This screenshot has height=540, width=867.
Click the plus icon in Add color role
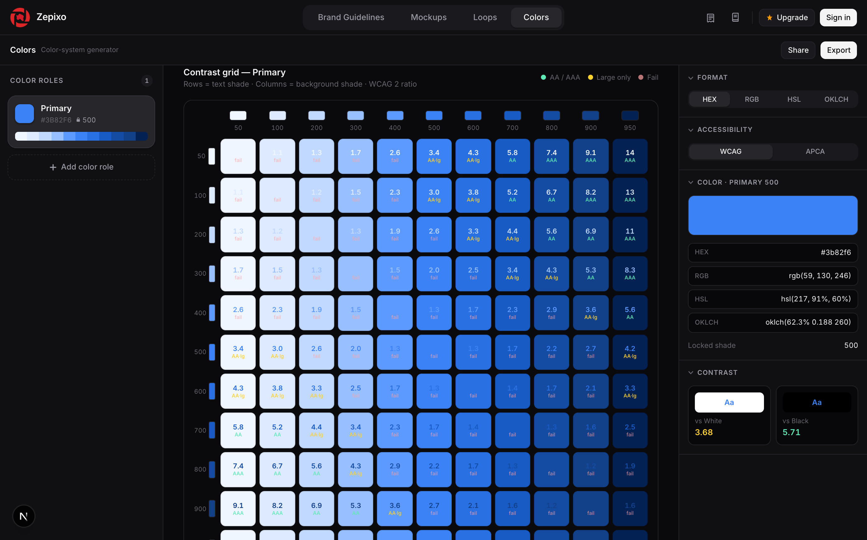[x=53, y=167]
